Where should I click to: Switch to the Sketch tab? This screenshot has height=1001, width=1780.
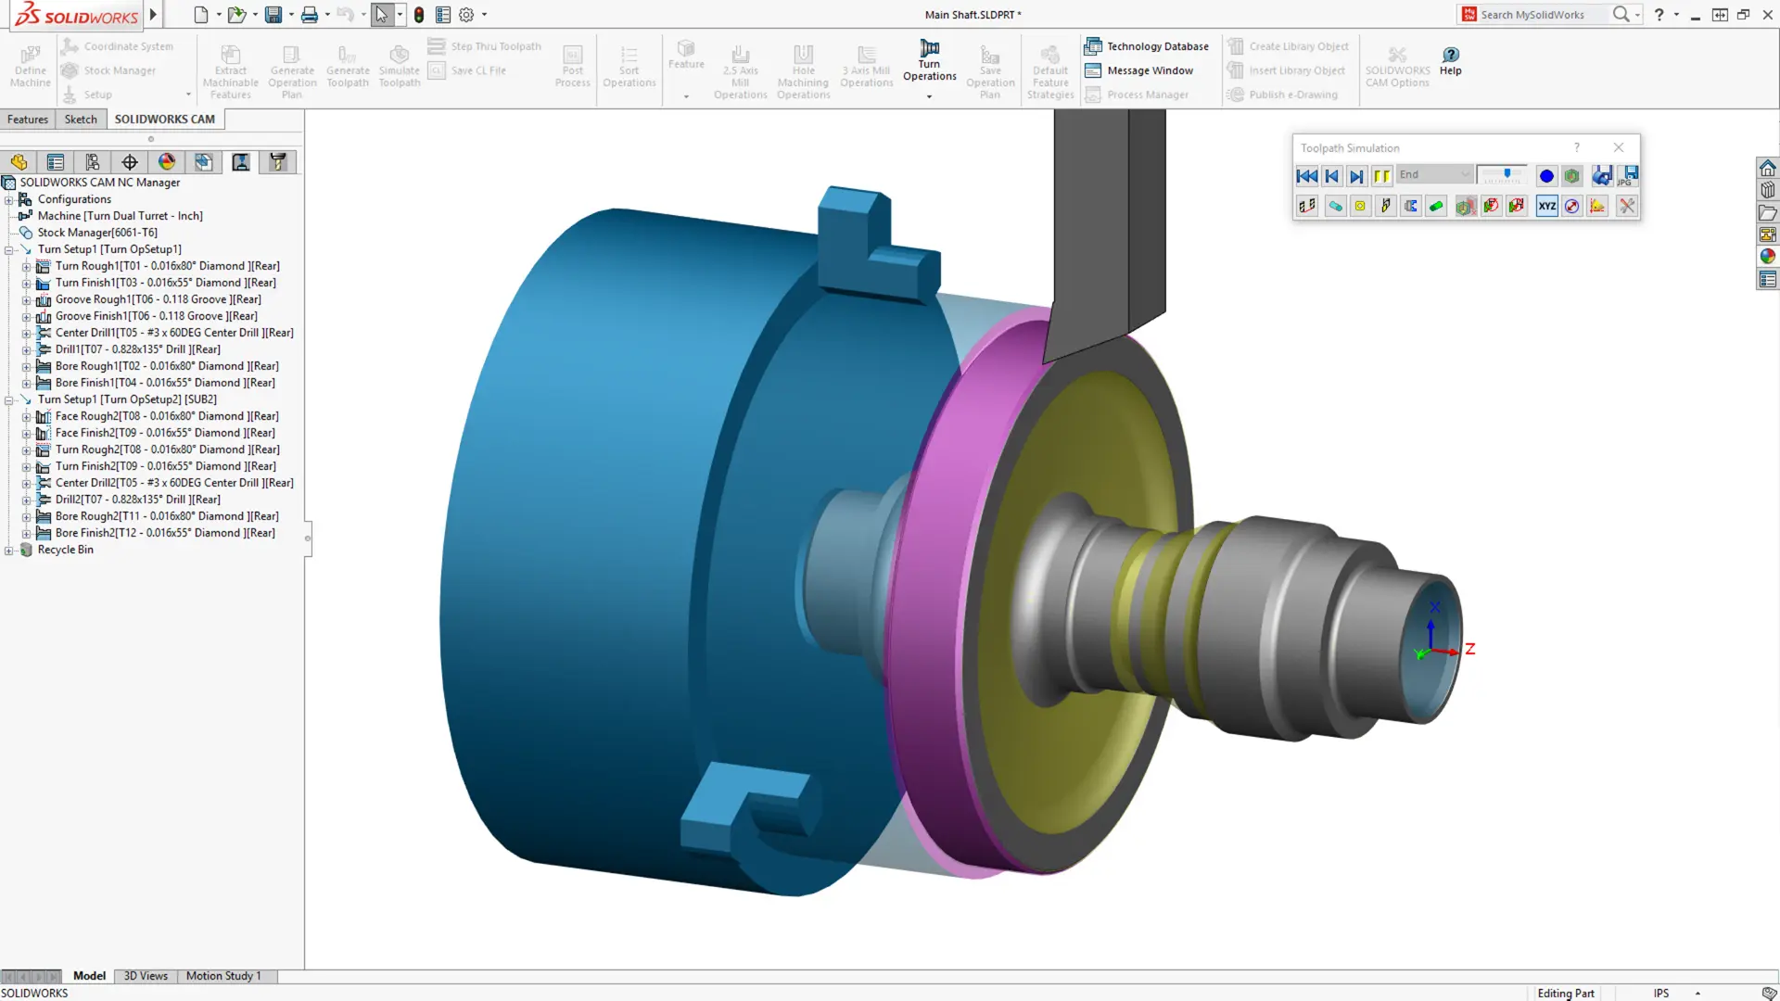pyautogui.click(x=81, y=120)
